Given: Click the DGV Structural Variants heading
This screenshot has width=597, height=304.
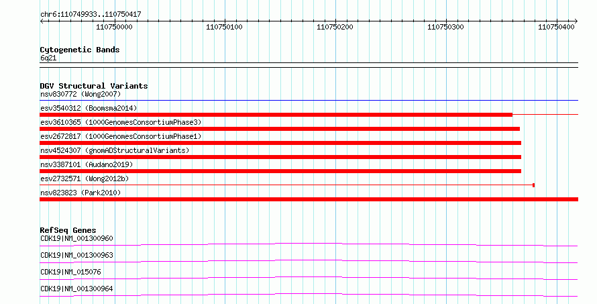Looking at the screenshot, I should [x=94, y=86].
